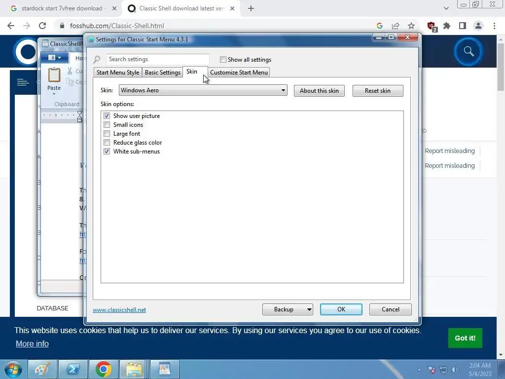Confirm settings with OK

point(341,309)
